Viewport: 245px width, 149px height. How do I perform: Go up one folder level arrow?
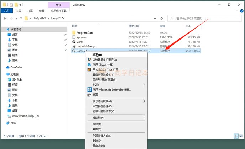click(x=21, y=18)
